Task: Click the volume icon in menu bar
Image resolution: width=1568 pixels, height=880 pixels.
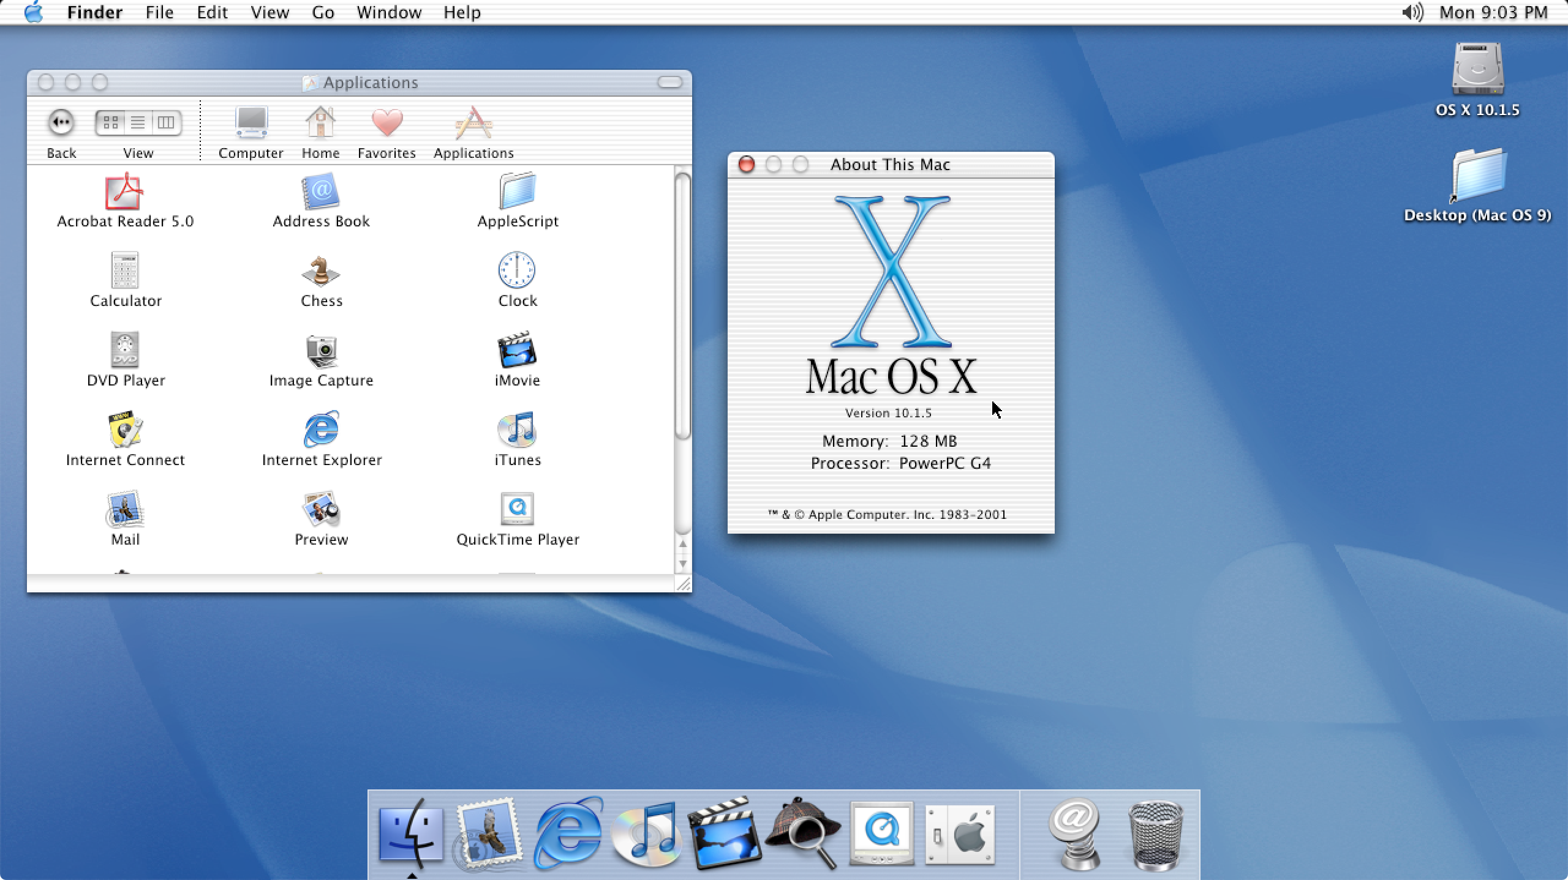Action: [x=1412, y=12]
